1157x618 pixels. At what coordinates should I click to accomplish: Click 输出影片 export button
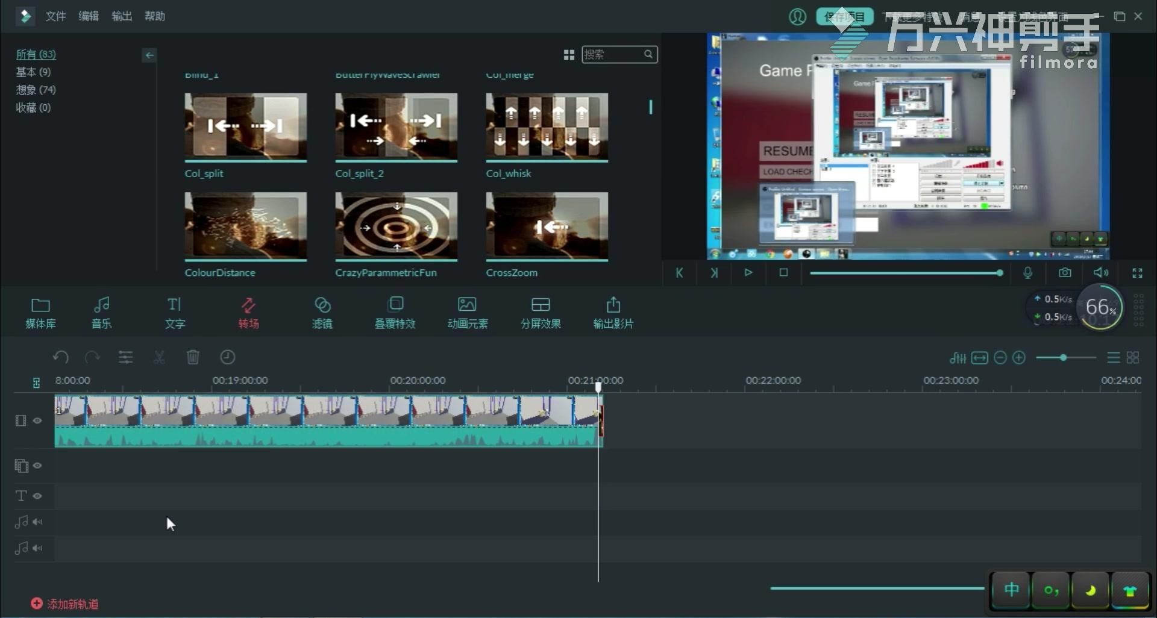point(613,313)
